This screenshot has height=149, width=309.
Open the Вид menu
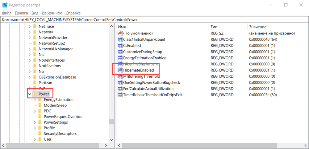pos(35,13)
